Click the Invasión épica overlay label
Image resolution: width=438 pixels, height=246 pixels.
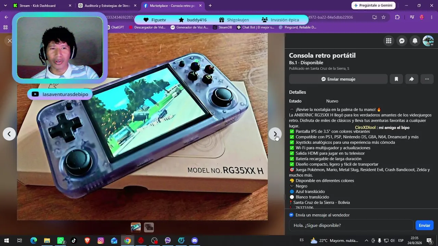(x=280, y=20)
